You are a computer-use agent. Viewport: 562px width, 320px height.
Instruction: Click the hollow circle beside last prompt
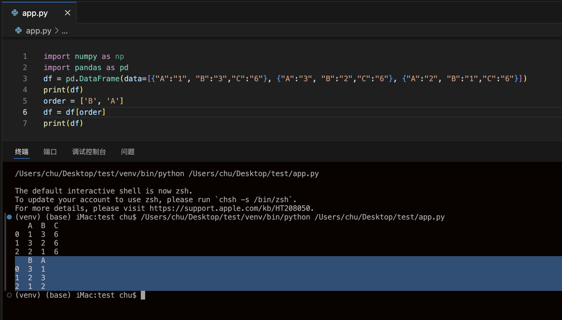[x=9, y=295]
